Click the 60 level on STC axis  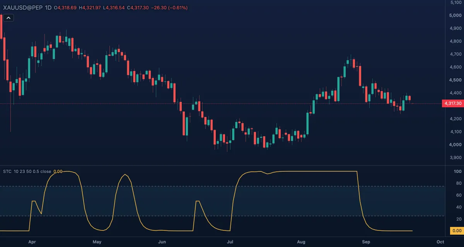pyautogui.click(x=459, y=195)
